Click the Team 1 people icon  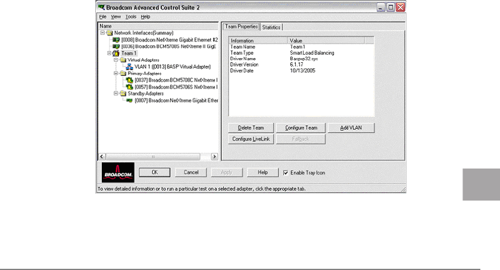click(116, 53)
